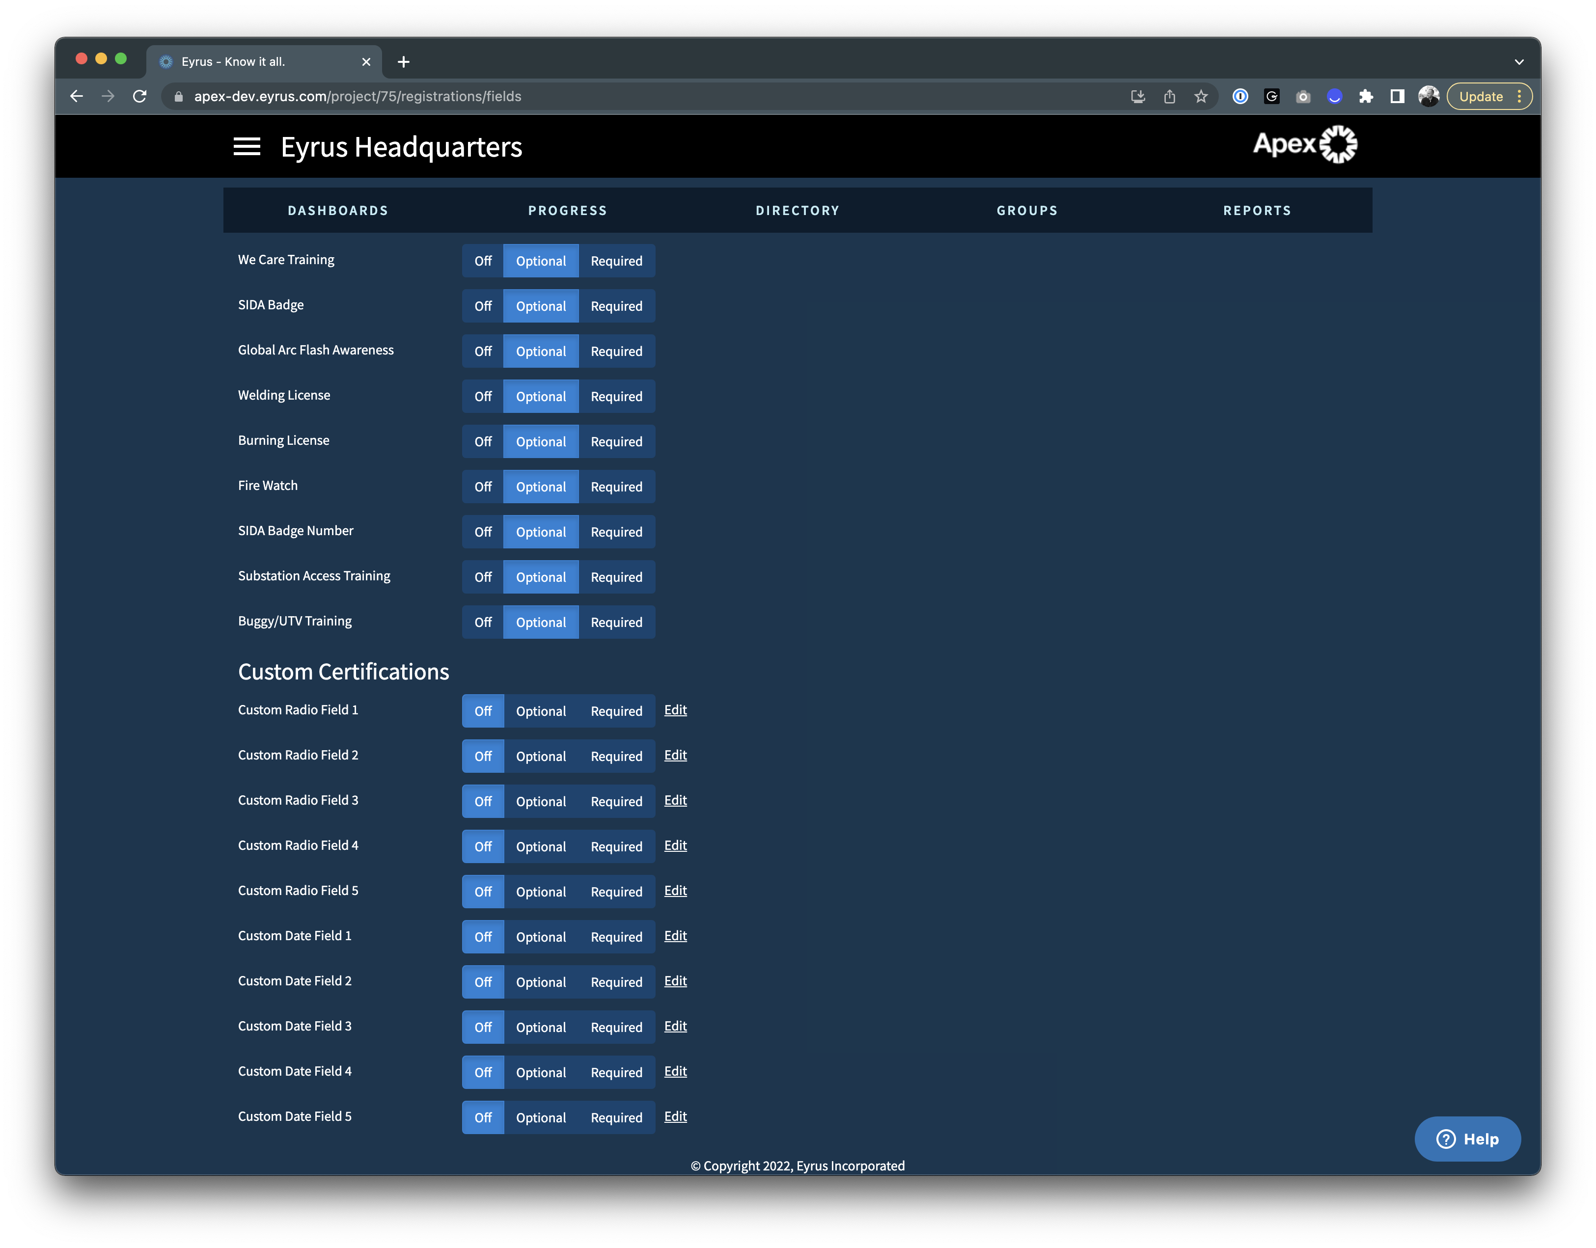Image resolution: width=1596 pixels, height=1248 pixels.
Task: Select the Eyrus - Know it all tab
Action: (264, 62)
